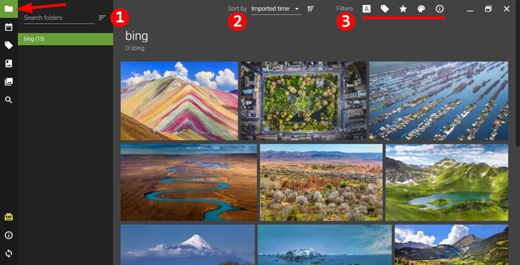Open the Albums view in sidebar
This screenshot has height=265, width=520.
pyautogui.click(x=9, y=82)
